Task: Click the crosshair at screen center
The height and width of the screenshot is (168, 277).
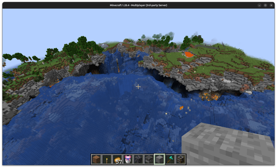Action: pyautogui.click(x=138, y=87)
